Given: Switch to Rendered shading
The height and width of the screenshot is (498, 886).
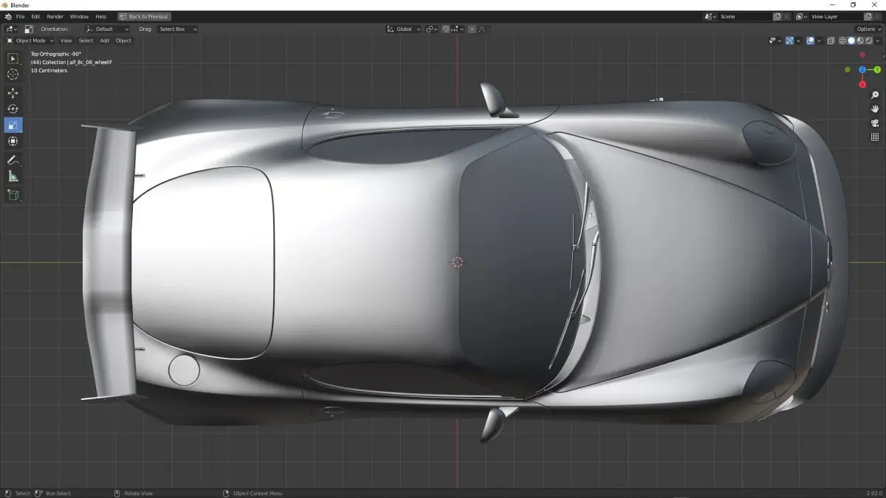Looking at the screenshot, I should [x=868, y=41].
